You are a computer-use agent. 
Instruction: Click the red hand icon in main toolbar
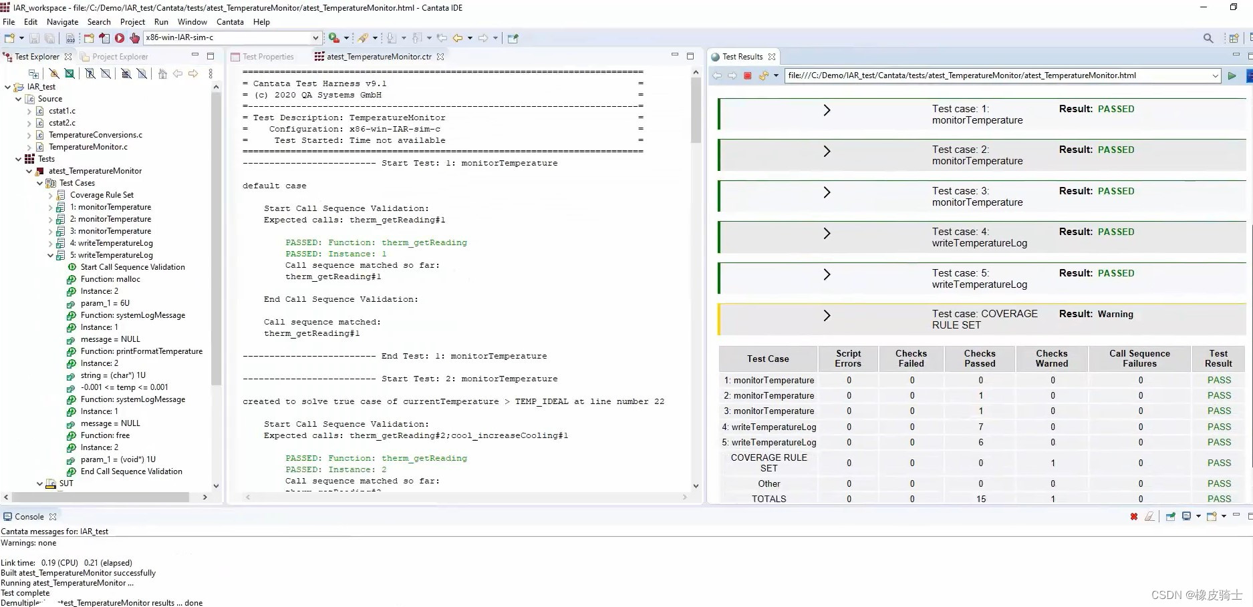click(x=134, y=38)
